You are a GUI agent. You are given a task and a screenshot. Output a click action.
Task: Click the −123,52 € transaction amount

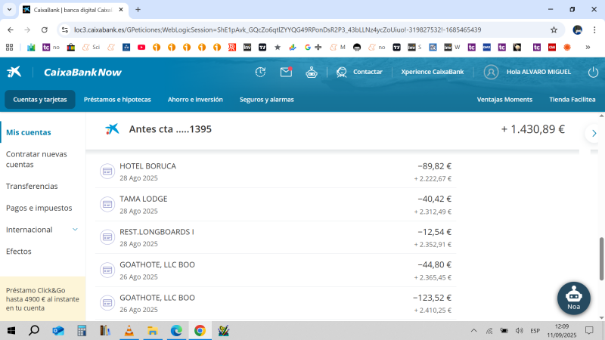coord(432,298)
